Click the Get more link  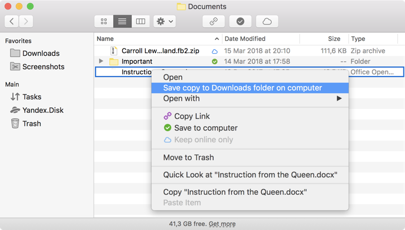click(x=222, y=224)
